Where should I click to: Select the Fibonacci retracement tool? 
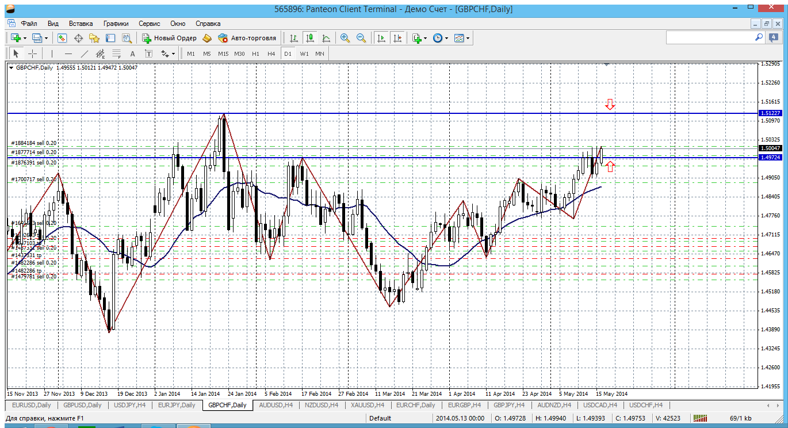pyautogui.click(x=116, y=54)
